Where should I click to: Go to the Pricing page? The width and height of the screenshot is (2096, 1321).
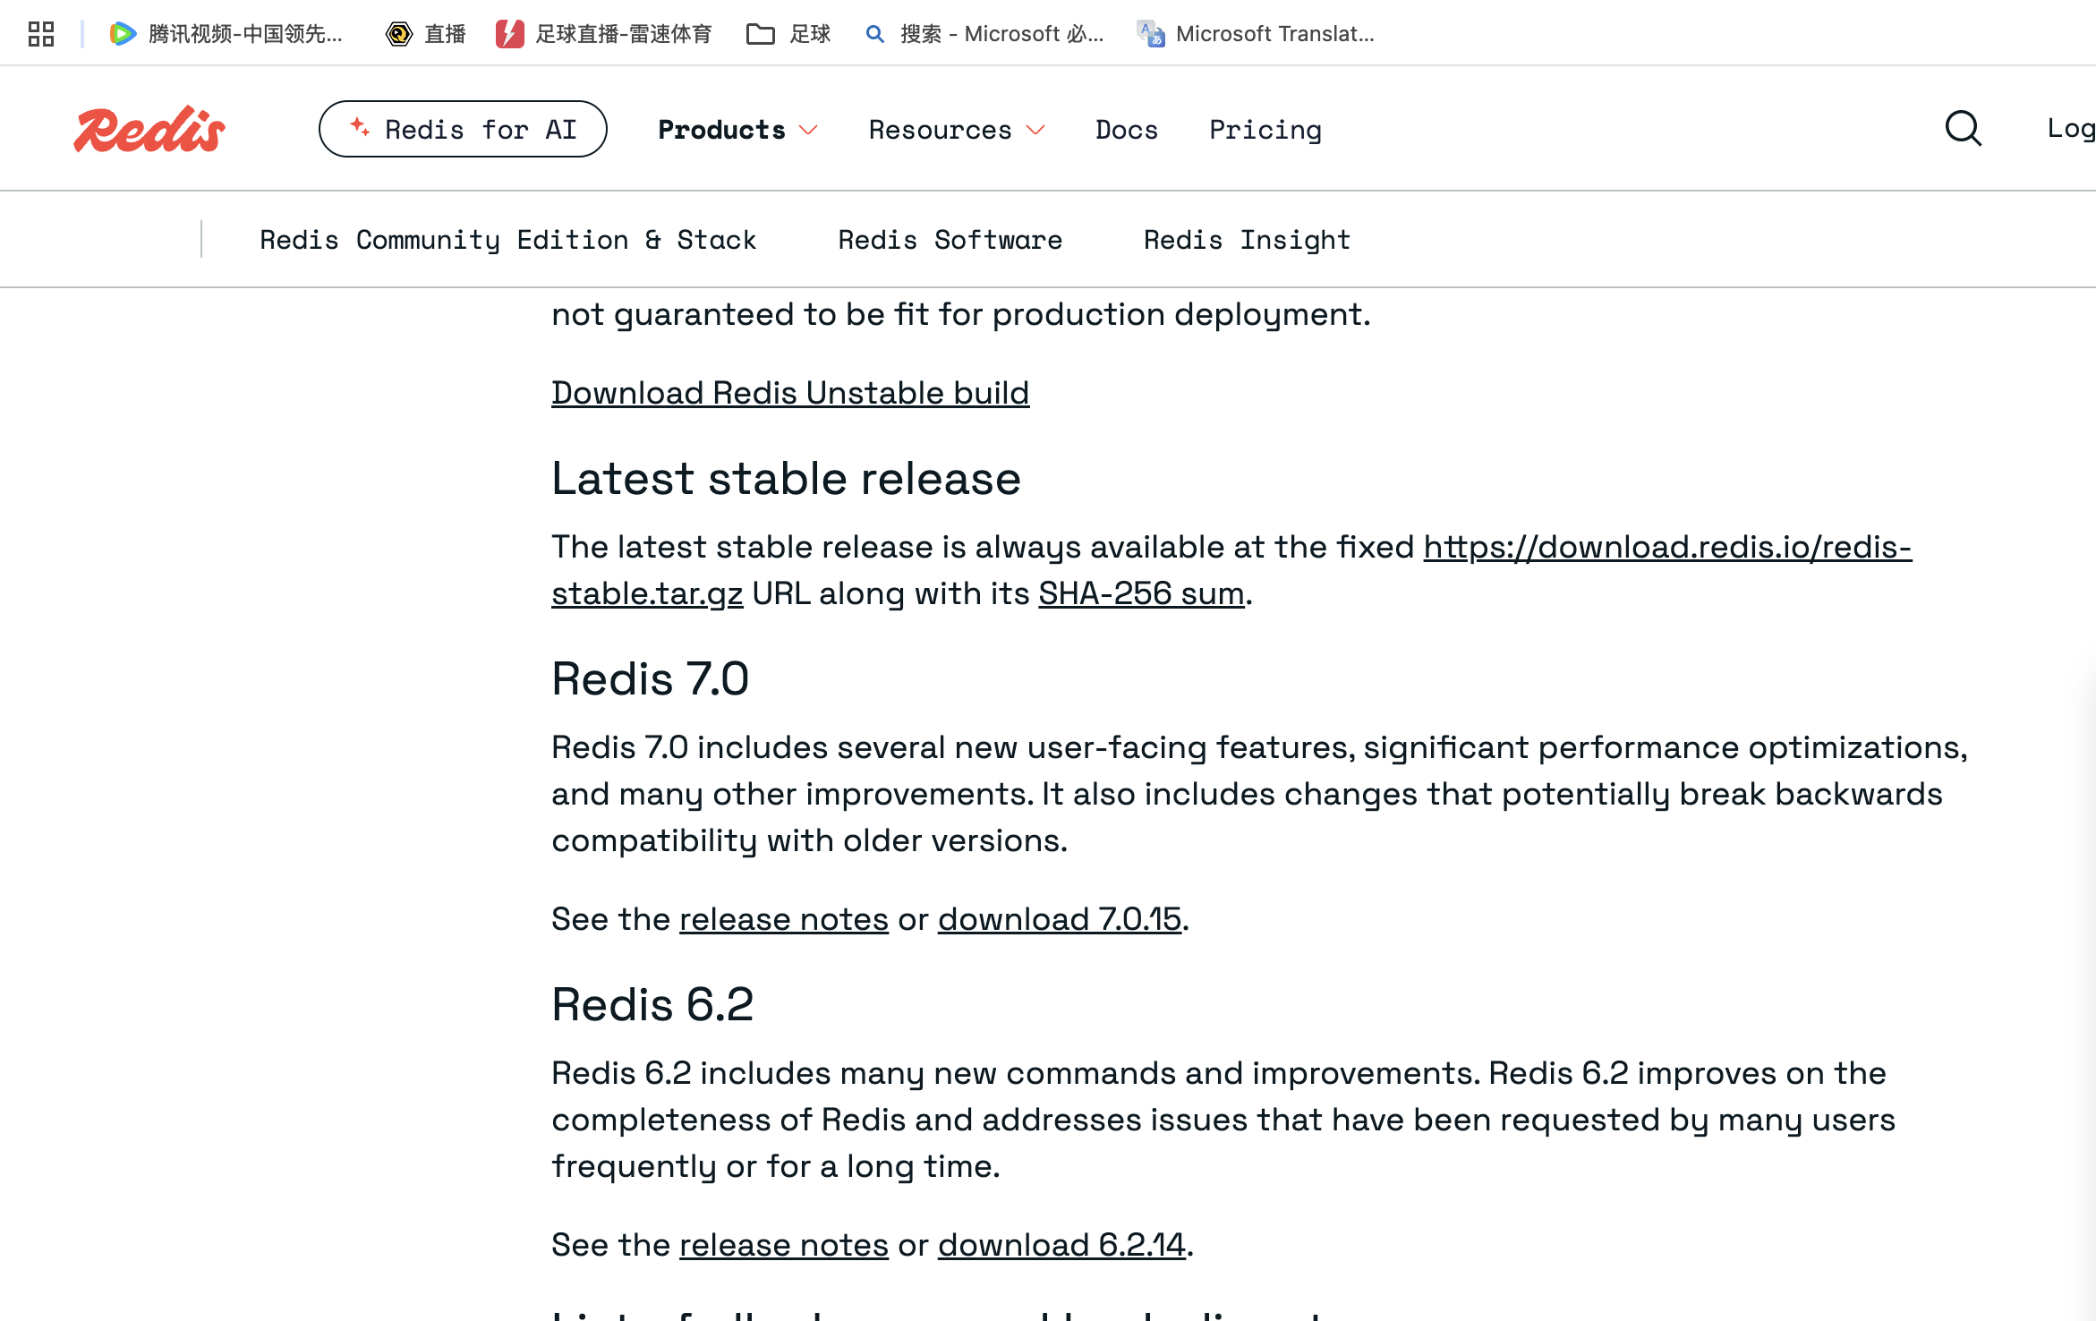pos(1265,130)
